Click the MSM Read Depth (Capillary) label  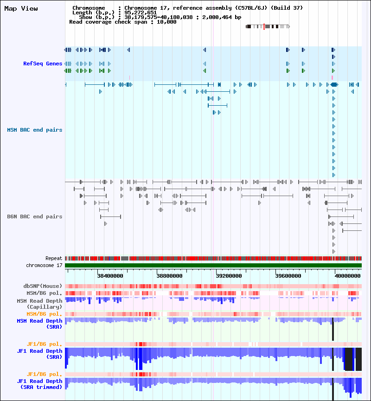pyautogui.click(x=39, y=304)
